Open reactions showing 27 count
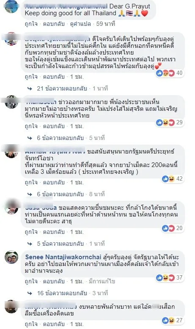This screenshot has height=329, width=195. tap(173, 321)
